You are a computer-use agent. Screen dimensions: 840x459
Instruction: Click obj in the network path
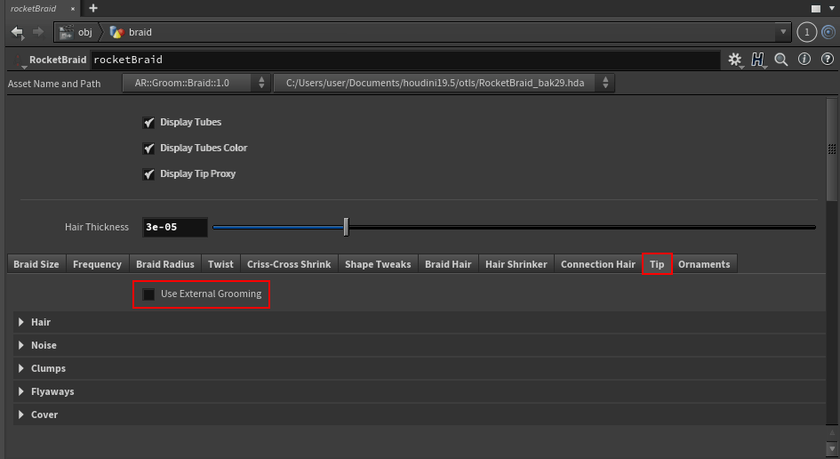point(85,32)
